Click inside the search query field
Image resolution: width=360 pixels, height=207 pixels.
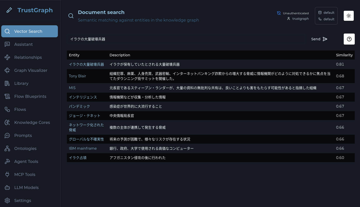click(186, 39)
